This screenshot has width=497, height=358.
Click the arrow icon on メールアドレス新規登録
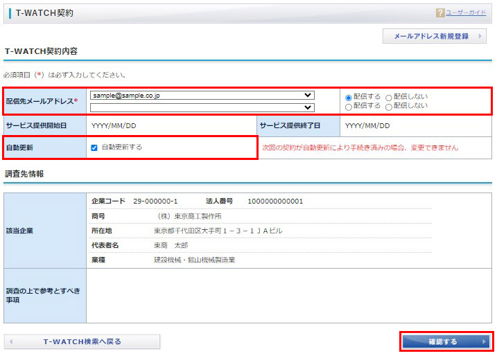pos(478,36)
